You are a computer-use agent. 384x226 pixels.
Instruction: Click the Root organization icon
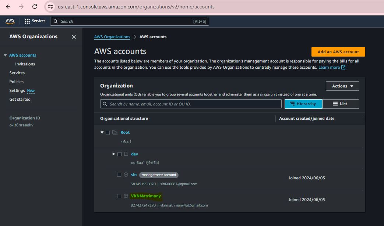(x=115, y=133)
